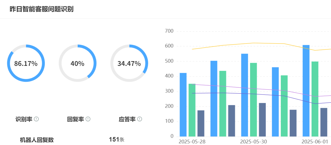Click the blue bar for 2025-06-01
The width and height of the screenshot is (331, 145).
tap(306, 91)
